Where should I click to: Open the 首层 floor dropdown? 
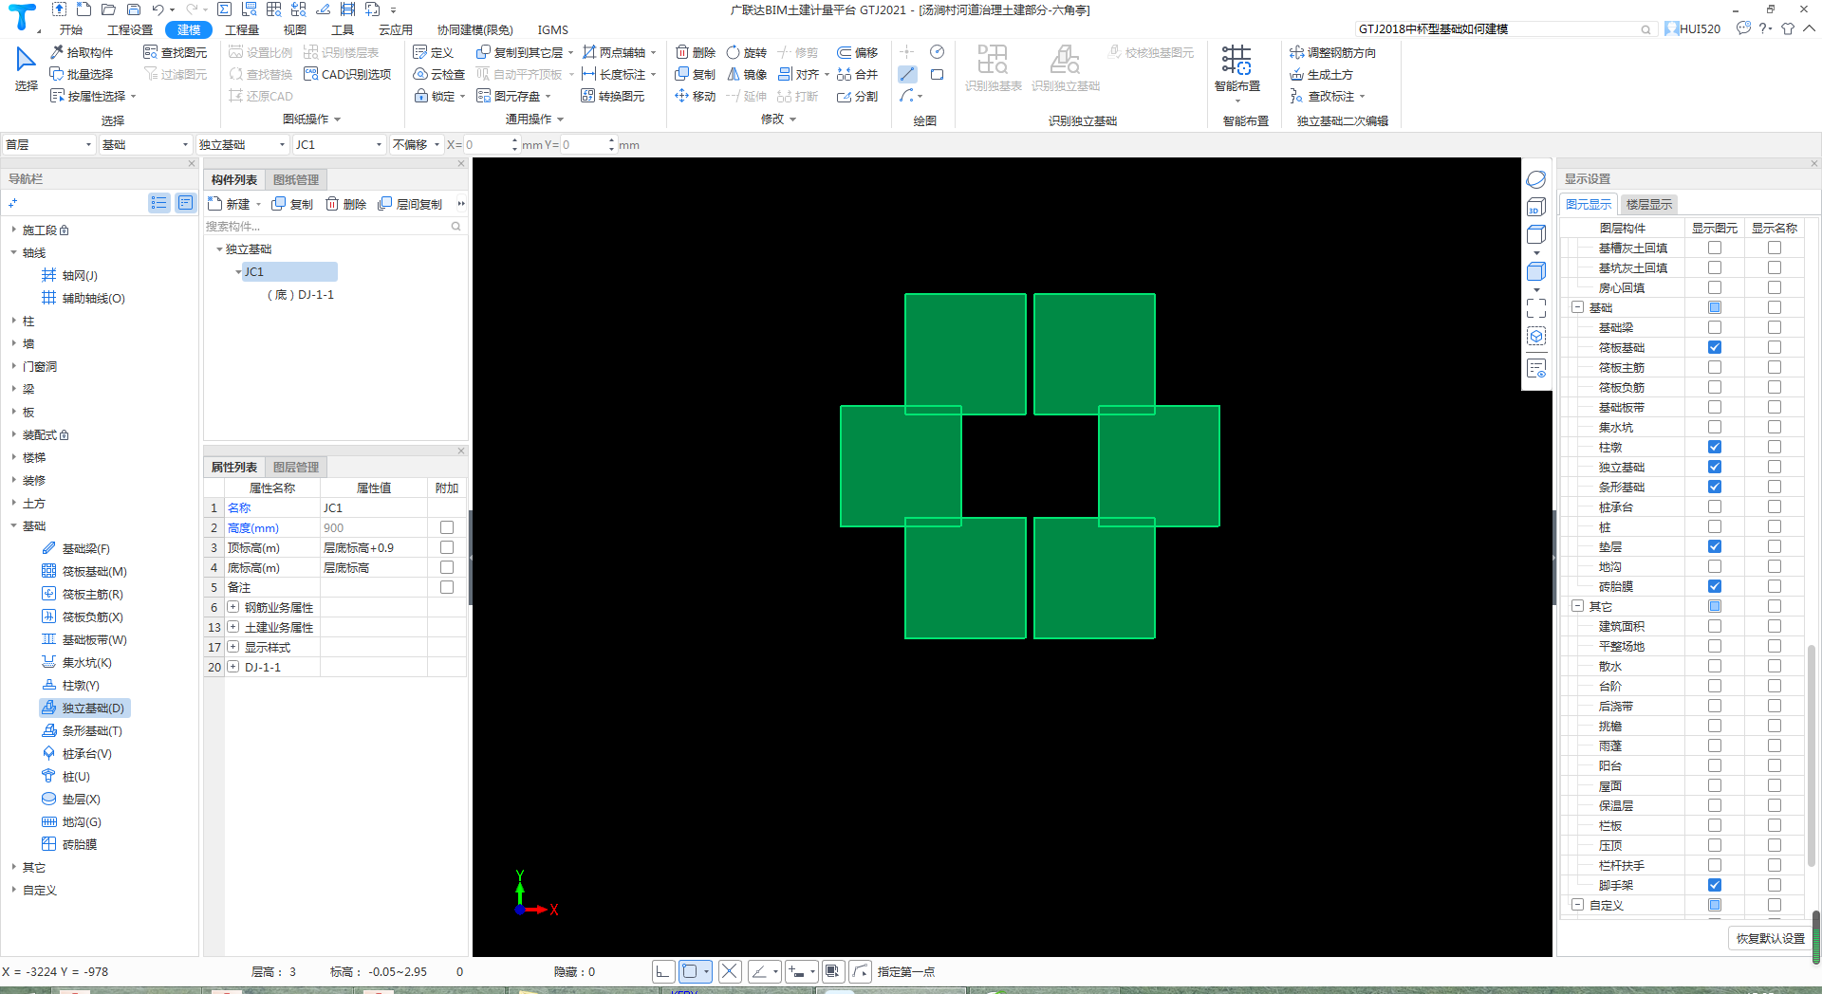[x=48, y=144]
